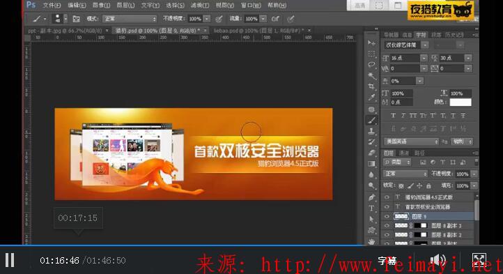Select the Lasso tool
This screenshot has width=503, height=274.
[x=371, y=65]
